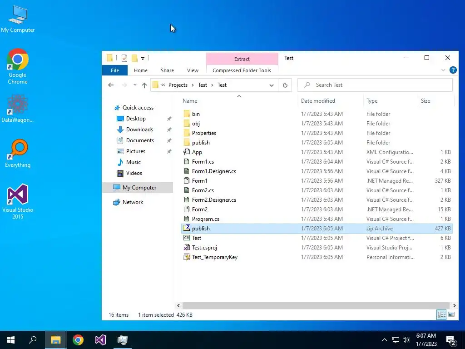
Task: Select Quick access in navigation pane
Action: click(138, 108)
